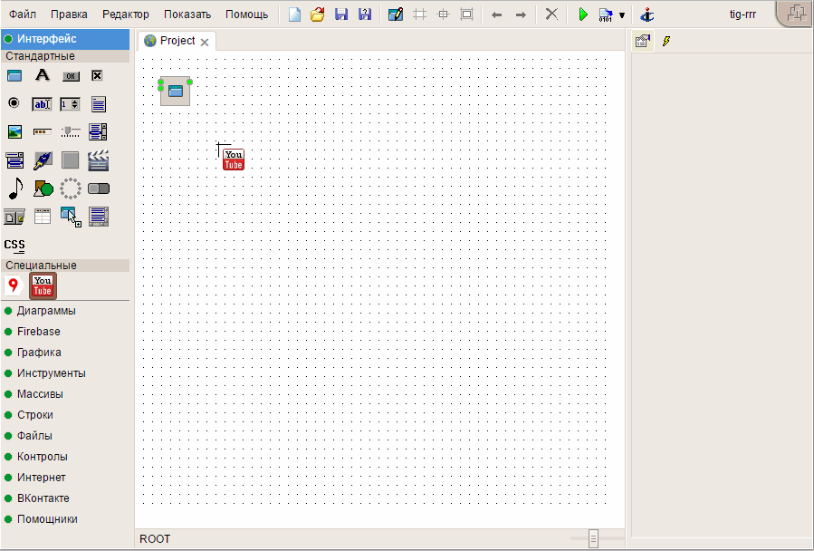Open a project with folder icon
Viewport: 814px width, 551px height.
[317, 14]
